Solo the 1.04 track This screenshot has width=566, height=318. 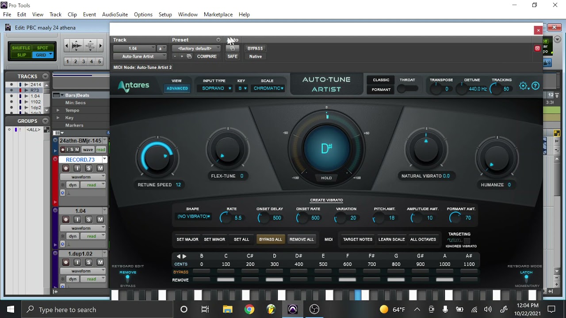tap(89, 220)
